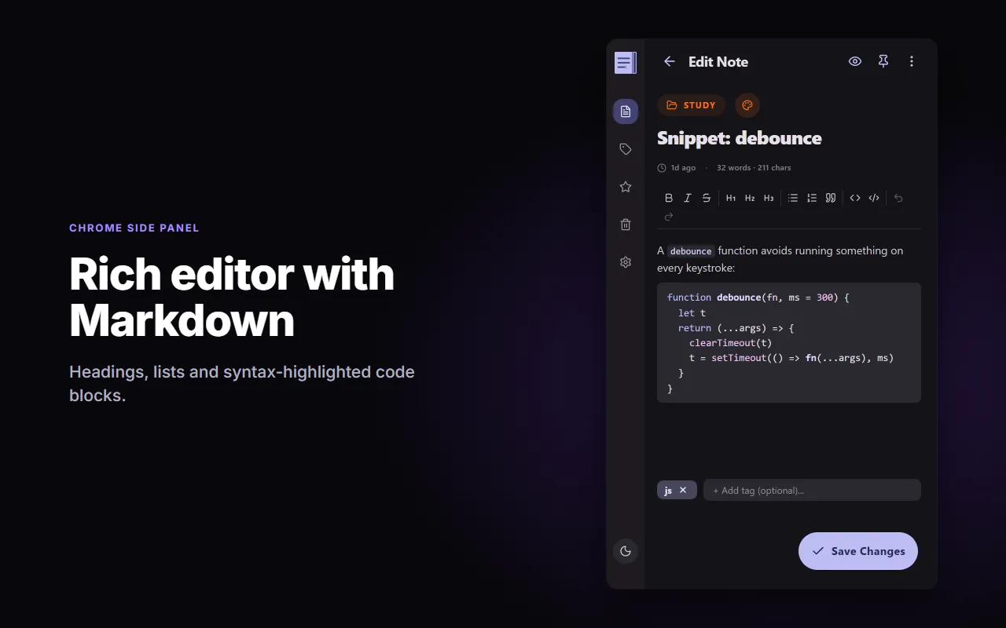Insert a code block
The width and height of the screenshot is (1006, 628).
pyautogui.click(x=874, y=198)
